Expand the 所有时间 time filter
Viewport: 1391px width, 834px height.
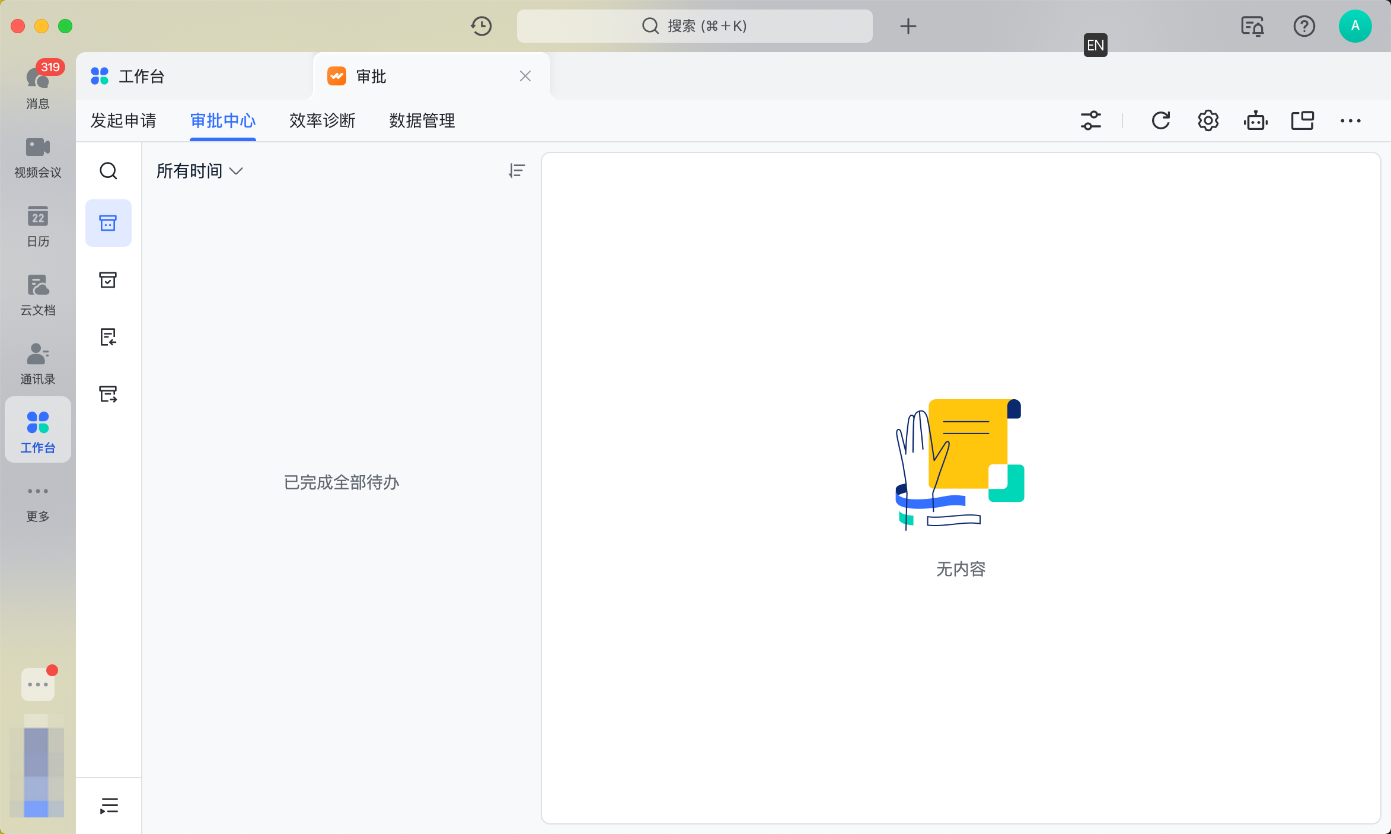click(x=200, y=171)
